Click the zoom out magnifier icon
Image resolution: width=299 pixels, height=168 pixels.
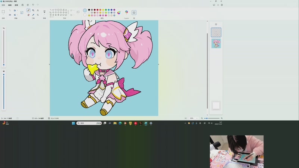pyautogui.click(x=202, y=118)
